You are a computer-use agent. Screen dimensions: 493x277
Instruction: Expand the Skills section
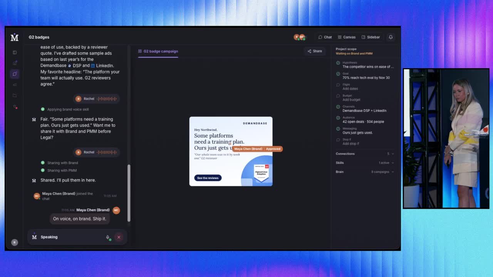coord(365,163)
